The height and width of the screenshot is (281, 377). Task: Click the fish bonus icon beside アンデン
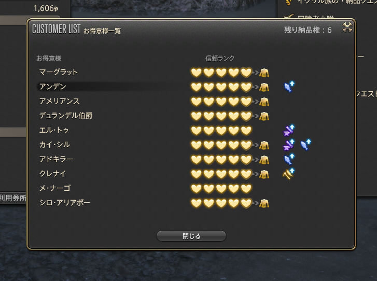pyautogui.click(x=289, y=87)
